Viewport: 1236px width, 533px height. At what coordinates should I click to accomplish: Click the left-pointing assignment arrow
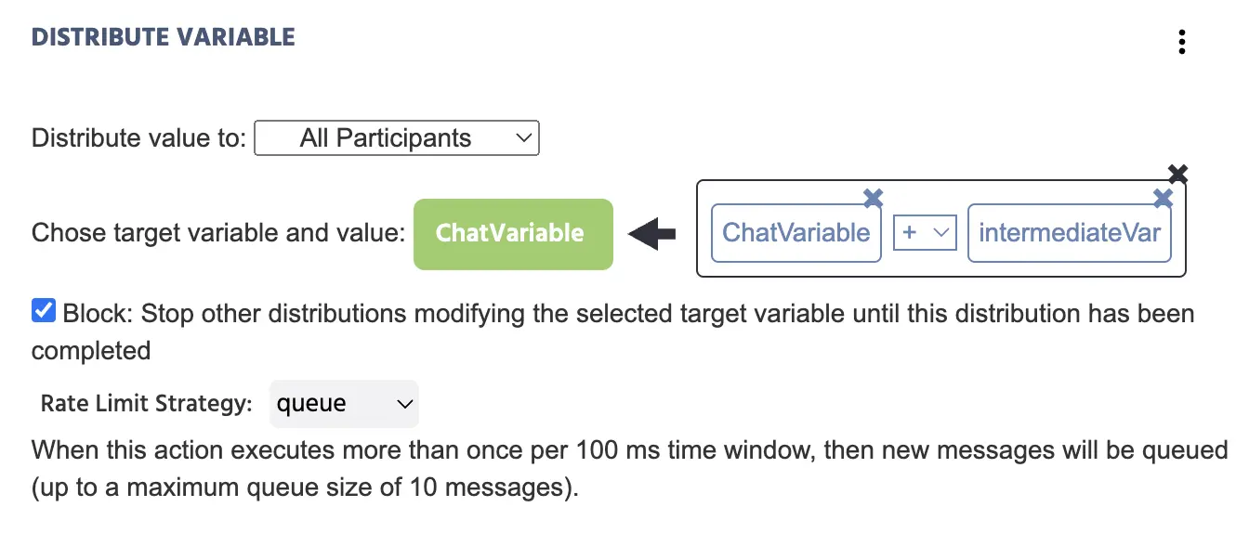pyautogui.click(x=652, y=234)
